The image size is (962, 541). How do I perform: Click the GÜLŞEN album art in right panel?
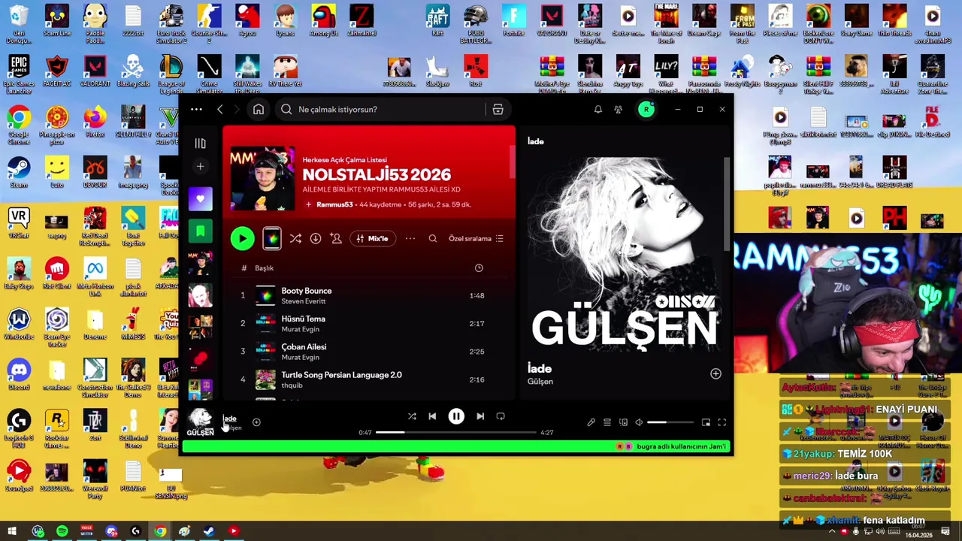(625, 255)
